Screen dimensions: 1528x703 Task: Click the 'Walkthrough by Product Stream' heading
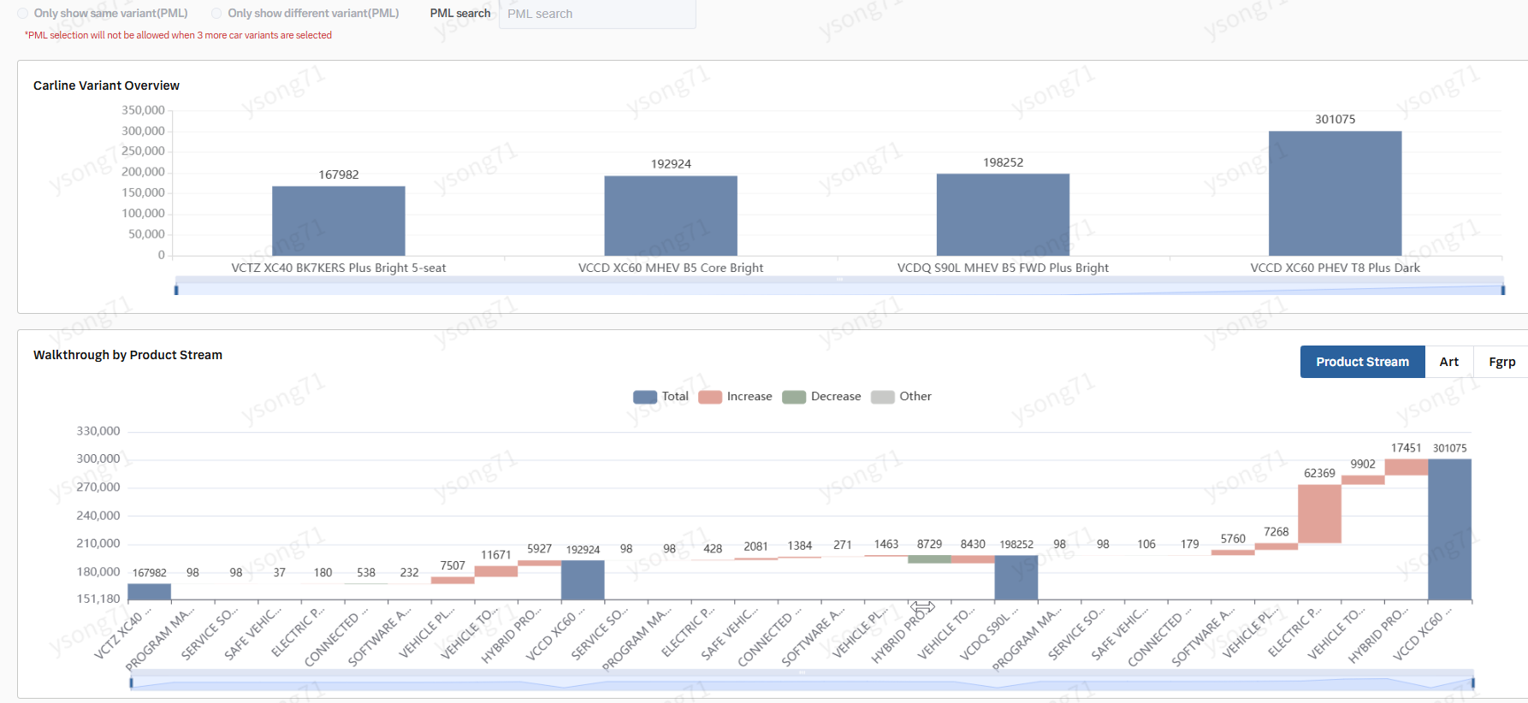(x=127, y=355)
